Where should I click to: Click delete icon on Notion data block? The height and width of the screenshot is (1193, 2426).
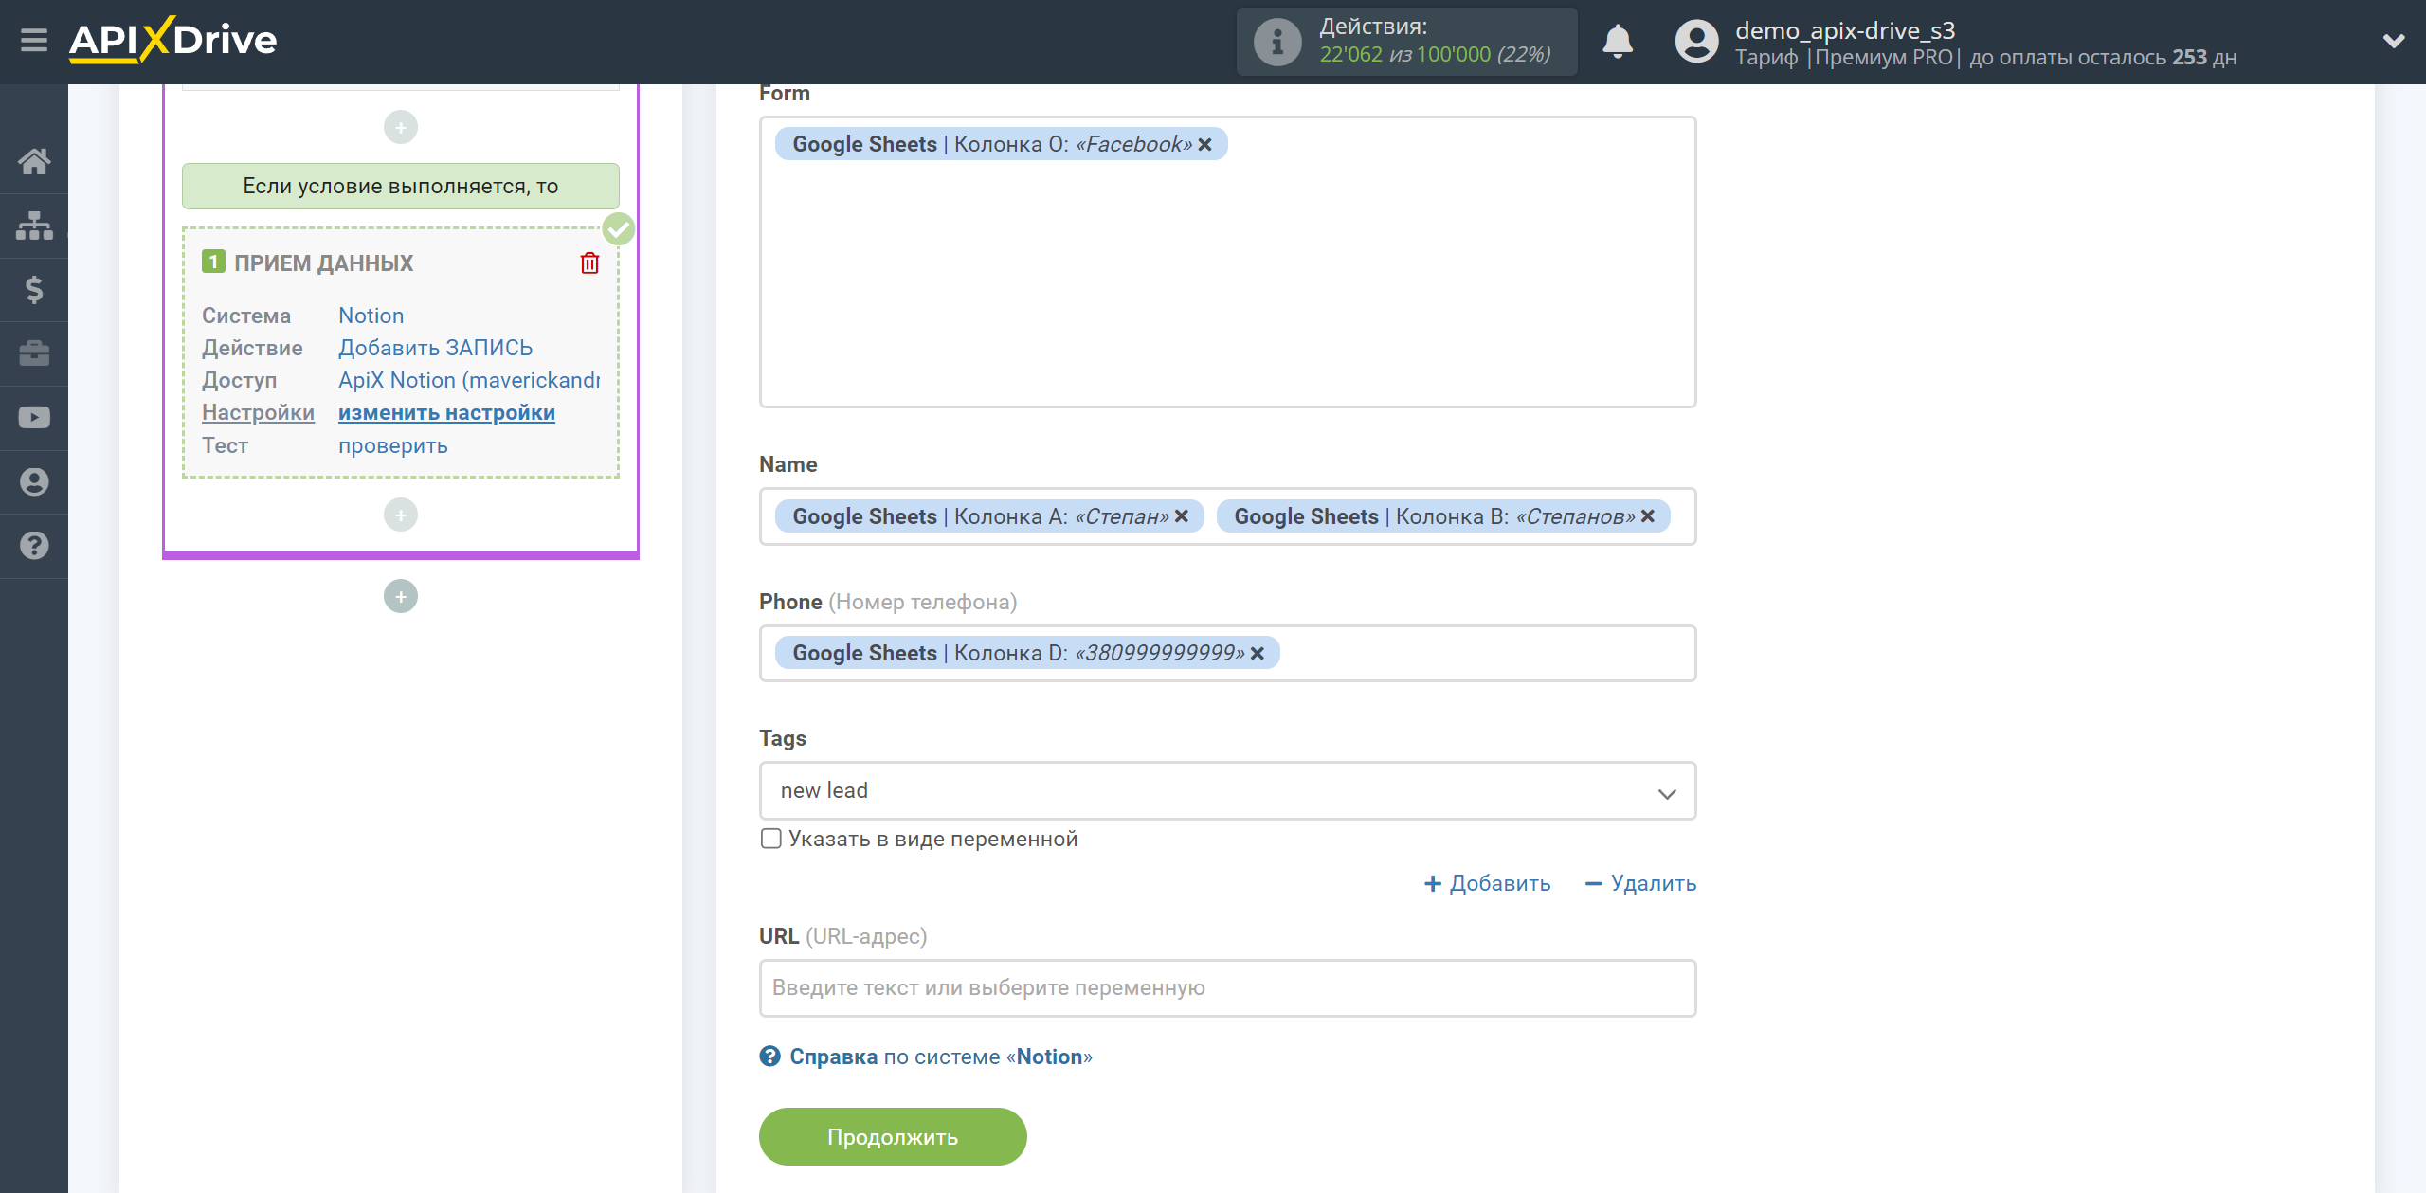589,262
